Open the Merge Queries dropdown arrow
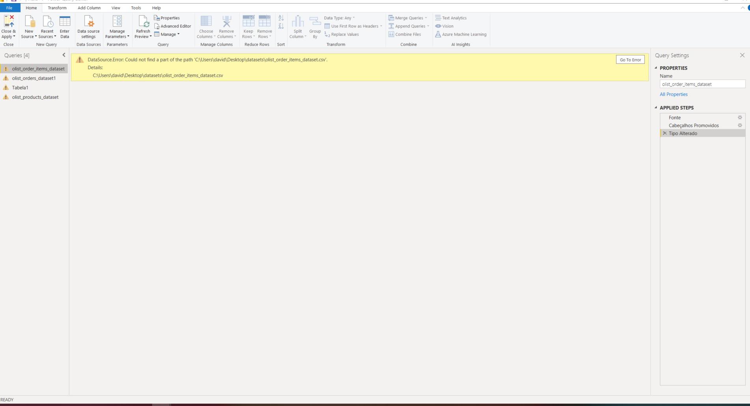This screenshot has width=750, height=406. [x=426, y=18]
